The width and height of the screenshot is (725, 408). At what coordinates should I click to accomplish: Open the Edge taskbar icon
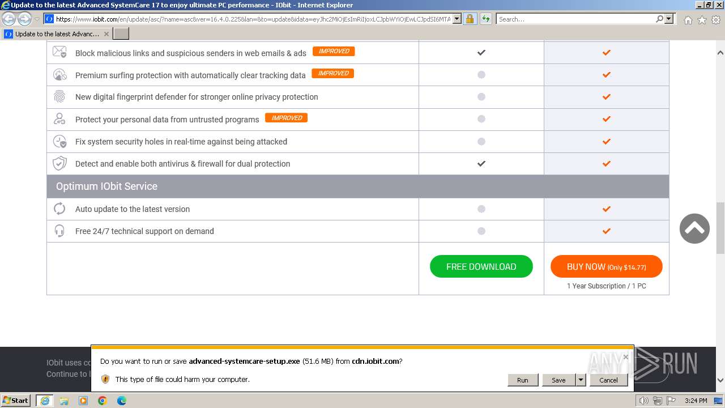click(122, 401)
